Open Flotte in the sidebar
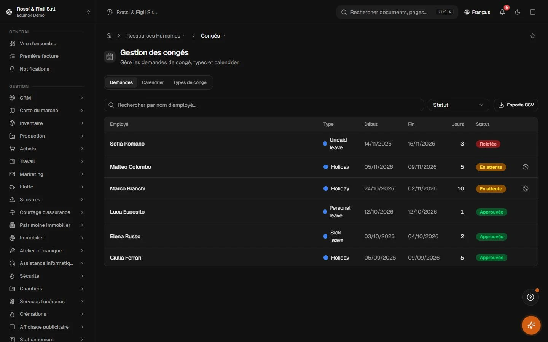This screenshot has width=548, height=342. click(x=46, y=187)
